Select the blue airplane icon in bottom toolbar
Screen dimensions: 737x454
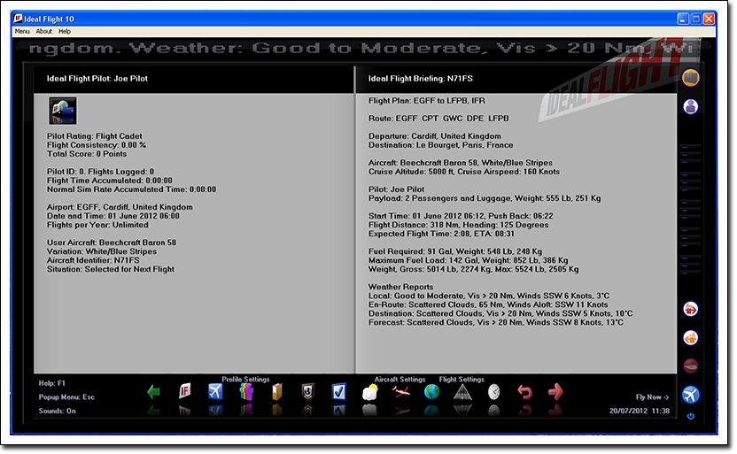point(215,391)
